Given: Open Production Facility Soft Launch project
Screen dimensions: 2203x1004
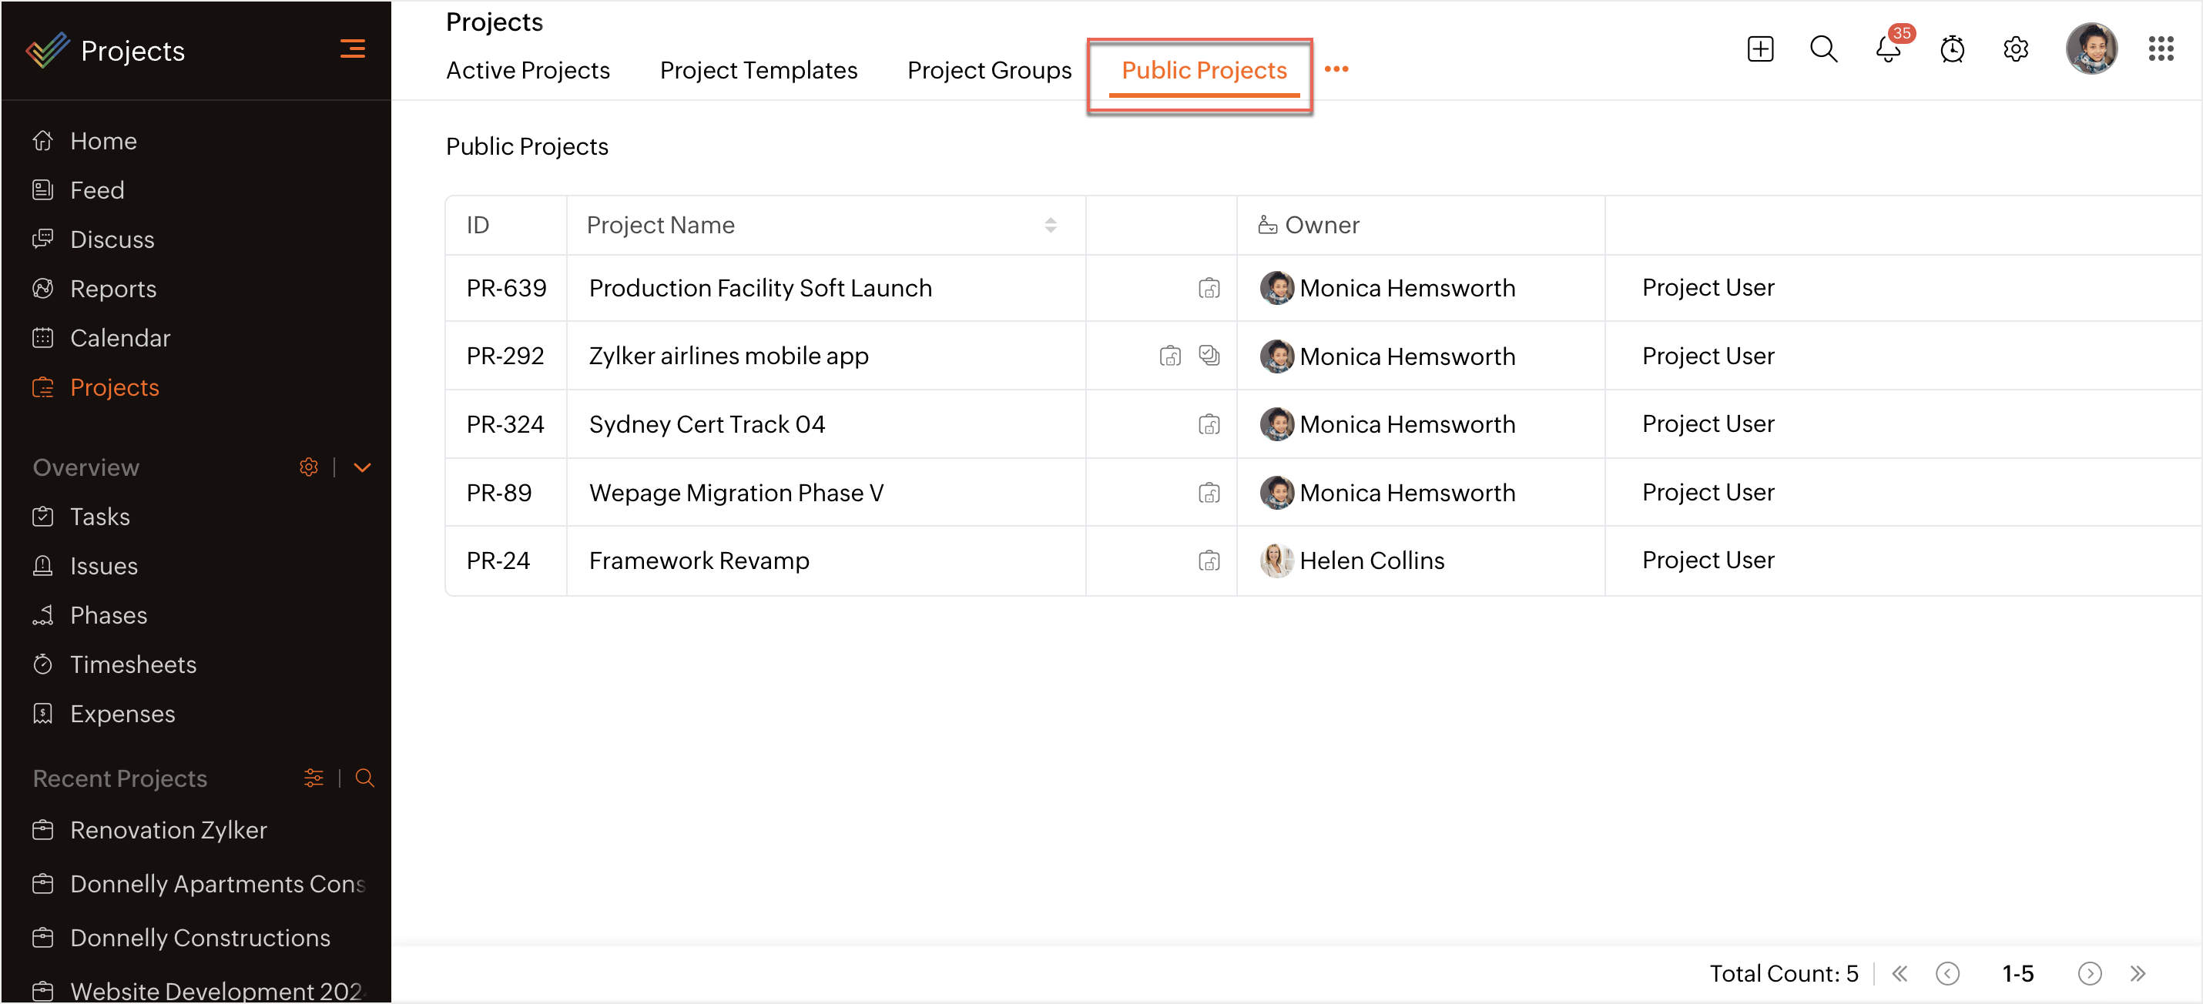Looking at the screenshot, I should (759, 288).
